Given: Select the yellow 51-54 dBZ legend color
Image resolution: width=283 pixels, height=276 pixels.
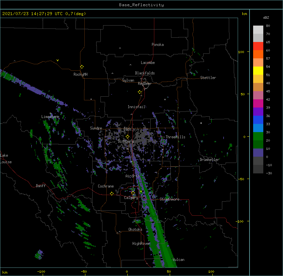Looking at the screenshot, I should click(258, 70).
